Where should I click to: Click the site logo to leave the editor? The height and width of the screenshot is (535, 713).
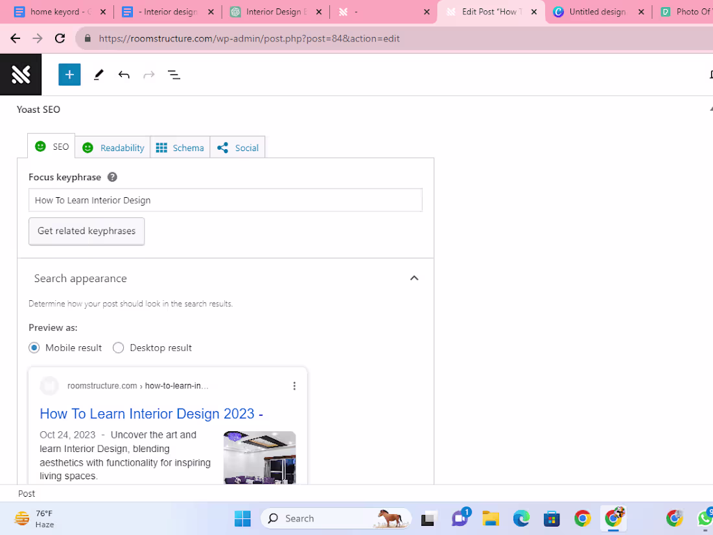tap(21, 74)
